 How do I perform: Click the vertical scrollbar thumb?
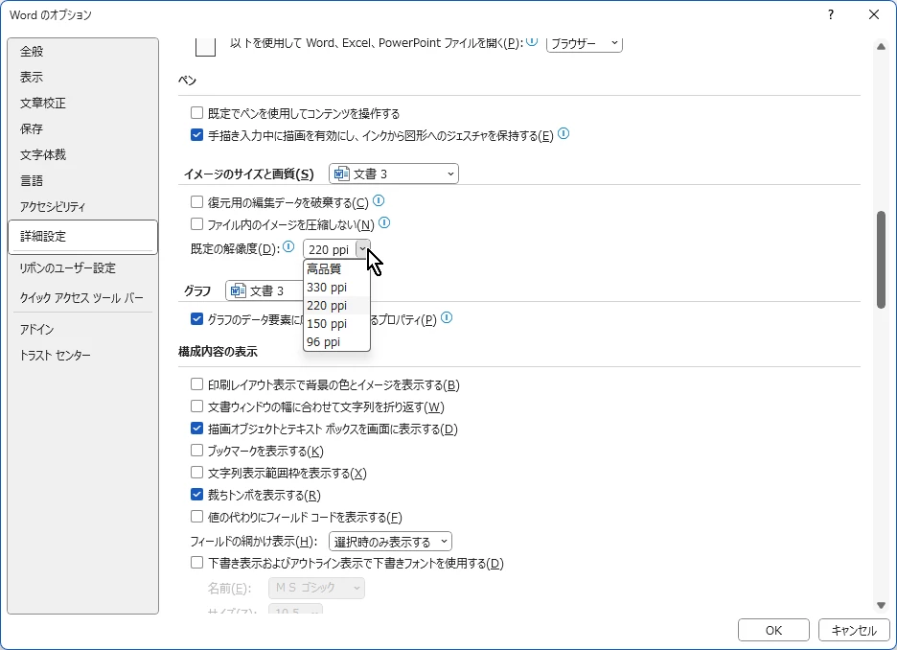coord(881,260)
